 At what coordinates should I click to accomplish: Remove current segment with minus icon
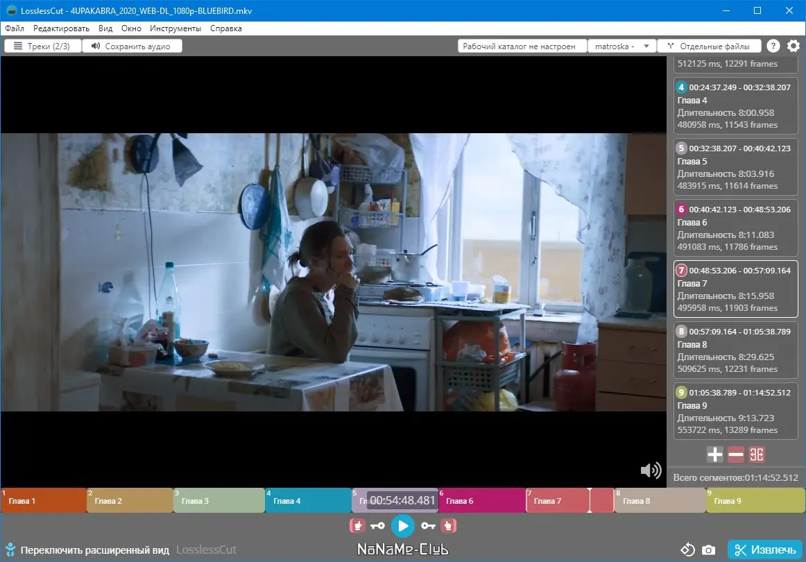click(x=735, y=454)
